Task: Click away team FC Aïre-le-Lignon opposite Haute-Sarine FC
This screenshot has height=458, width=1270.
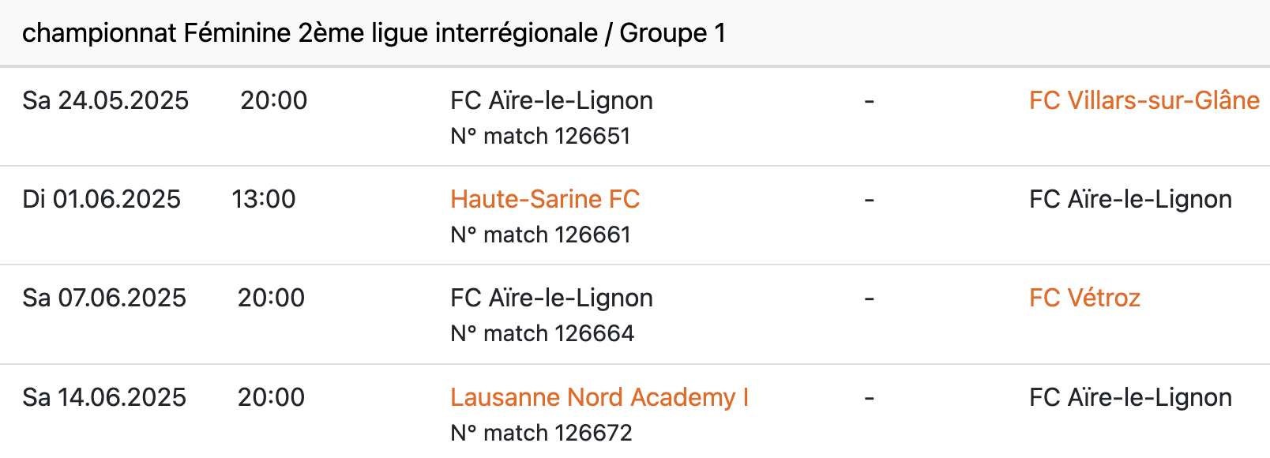Action: 1130,199
